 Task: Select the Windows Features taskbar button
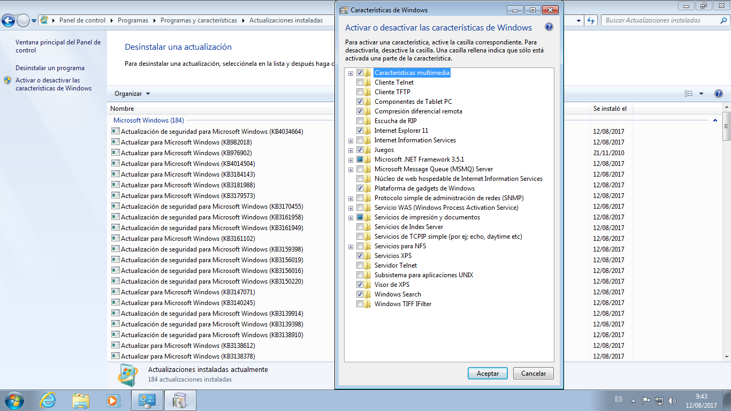click(180, 400)
